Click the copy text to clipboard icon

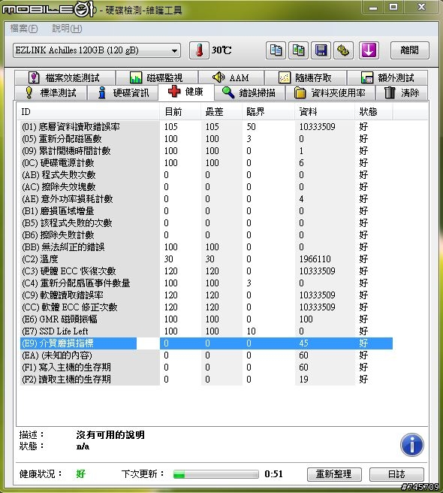[276, 50]
